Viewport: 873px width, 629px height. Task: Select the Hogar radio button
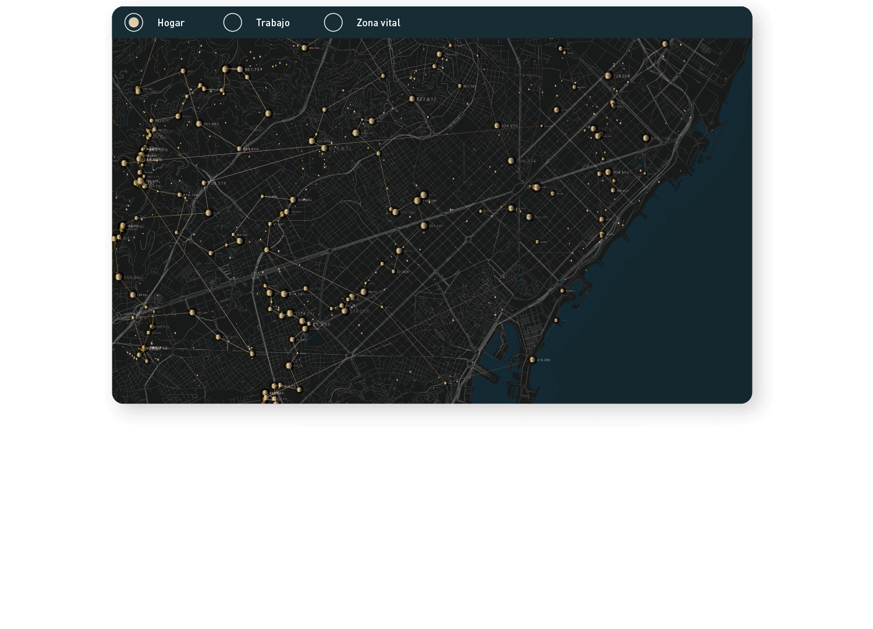pos(134,23)
